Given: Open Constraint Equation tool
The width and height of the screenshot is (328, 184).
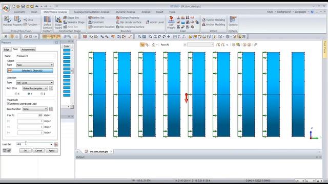Looking at the screenshot, I should point(101,27).
